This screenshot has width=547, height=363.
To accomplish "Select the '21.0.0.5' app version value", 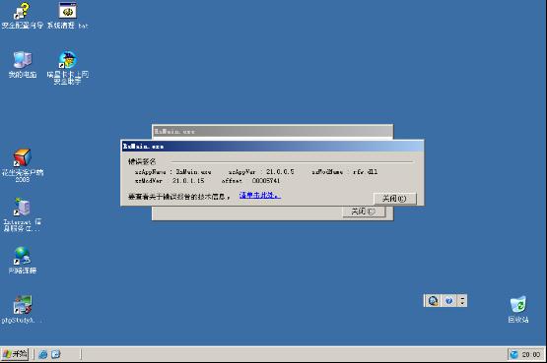I will tap(280, 171).
